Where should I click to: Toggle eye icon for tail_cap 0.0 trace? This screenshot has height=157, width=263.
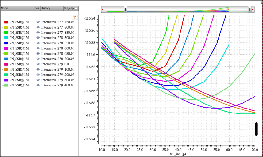(38, 64)
